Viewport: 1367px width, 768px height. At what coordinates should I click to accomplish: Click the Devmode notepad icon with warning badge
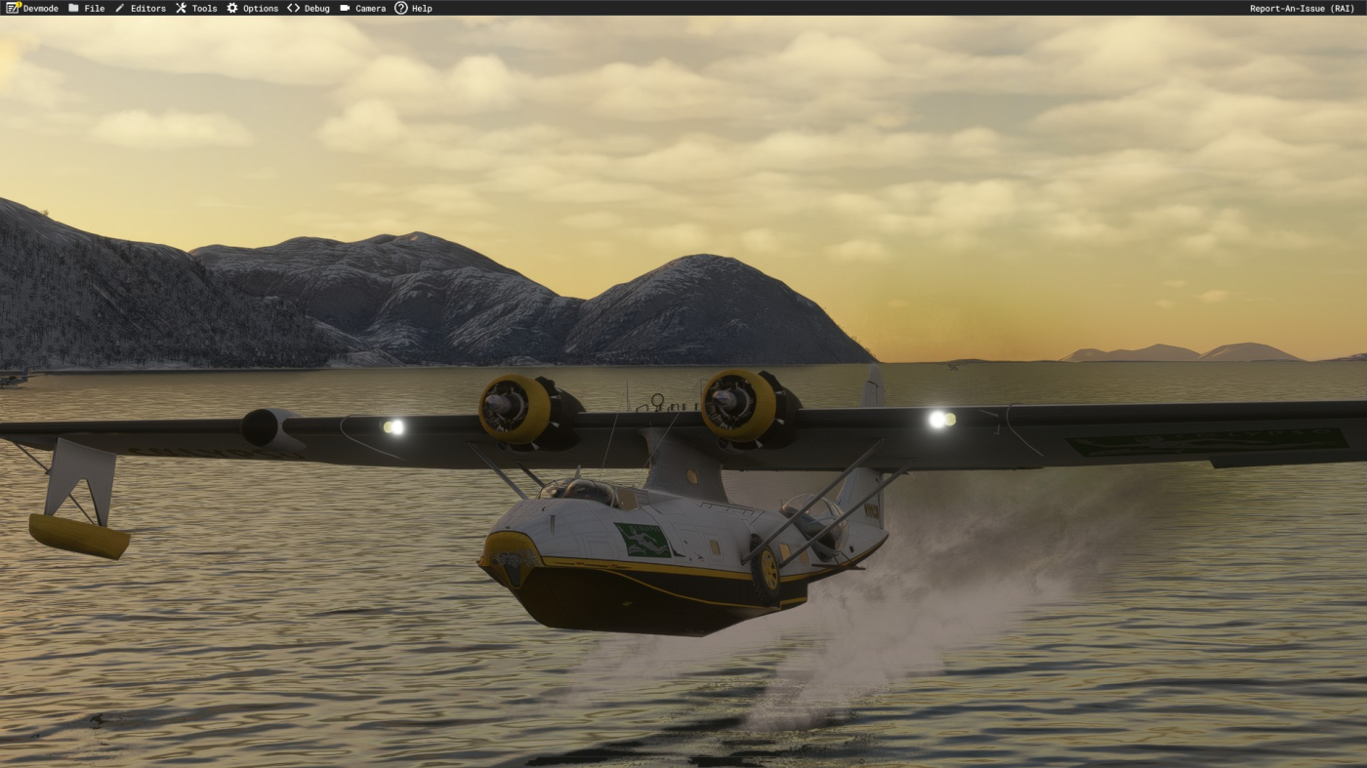click(13, 8)
